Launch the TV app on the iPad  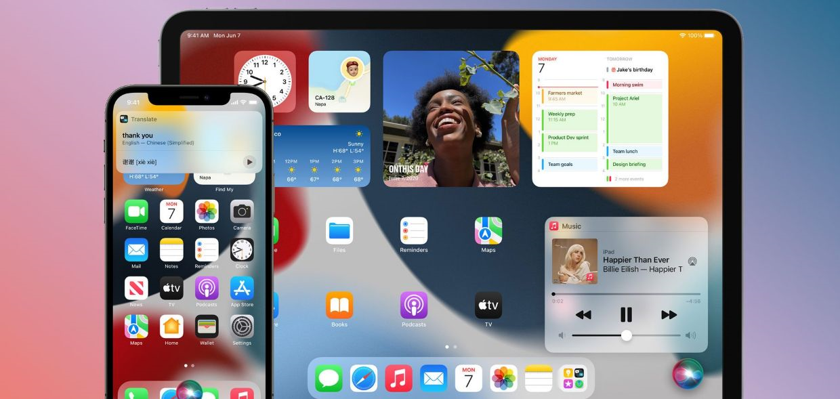click(488, 306)
